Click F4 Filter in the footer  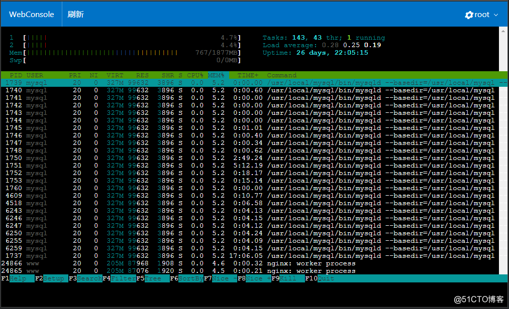pos(119,278)
